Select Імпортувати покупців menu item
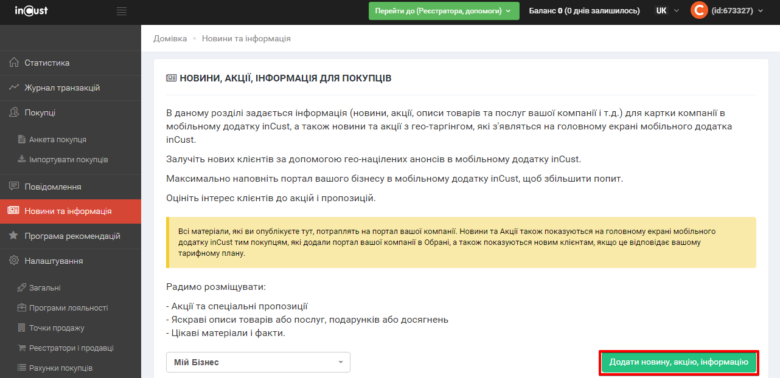 (68, 159)
